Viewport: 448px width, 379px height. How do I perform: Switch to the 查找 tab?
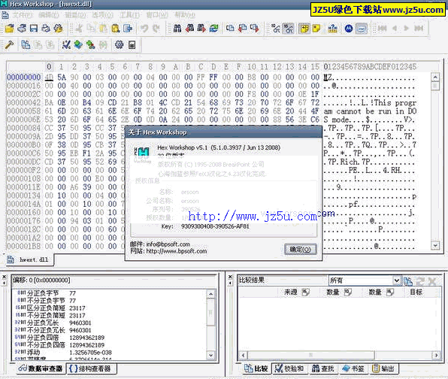323,368
